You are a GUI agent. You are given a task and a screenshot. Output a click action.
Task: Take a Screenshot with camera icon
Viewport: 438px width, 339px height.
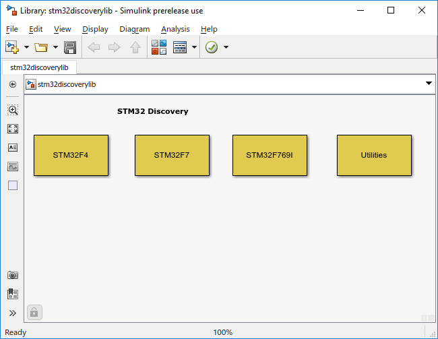(13, 275)
